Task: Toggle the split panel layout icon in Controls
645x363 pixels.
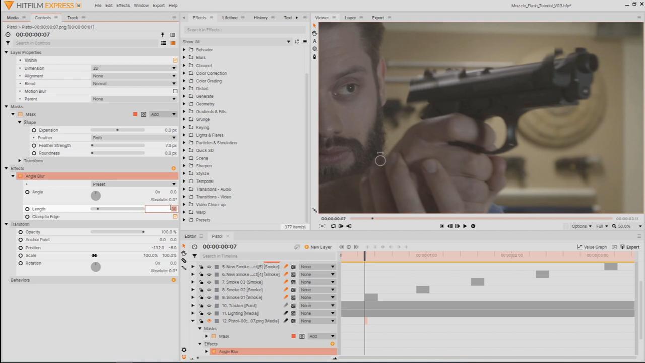Action: click(x=173, y=35)
